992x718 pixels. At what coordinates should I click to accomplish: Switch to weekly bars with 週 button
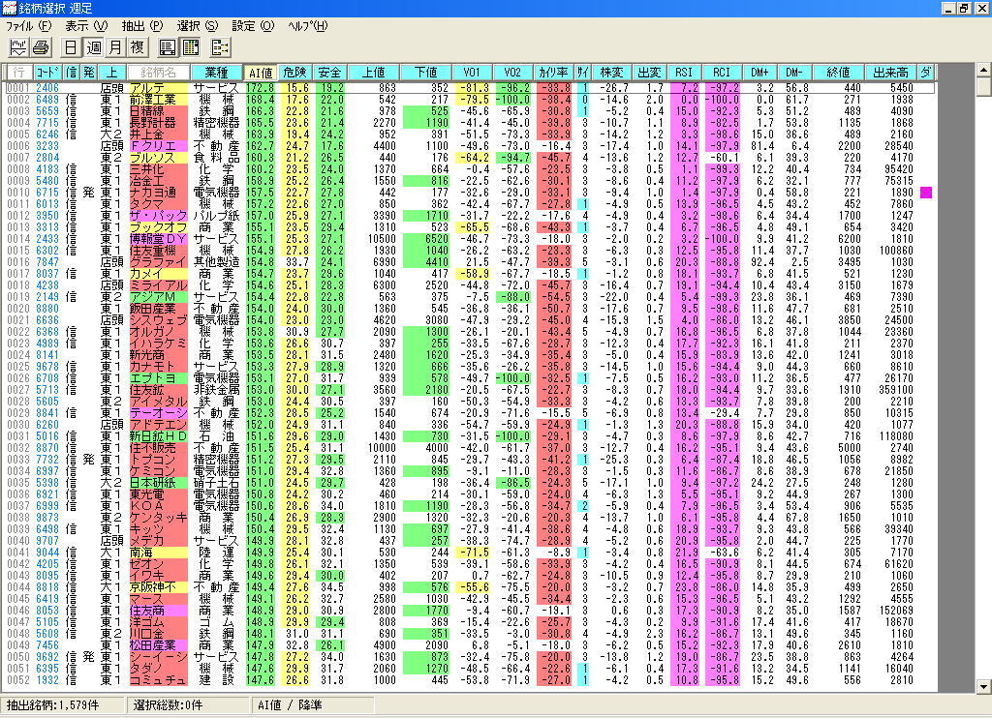[x=94, y=47]
